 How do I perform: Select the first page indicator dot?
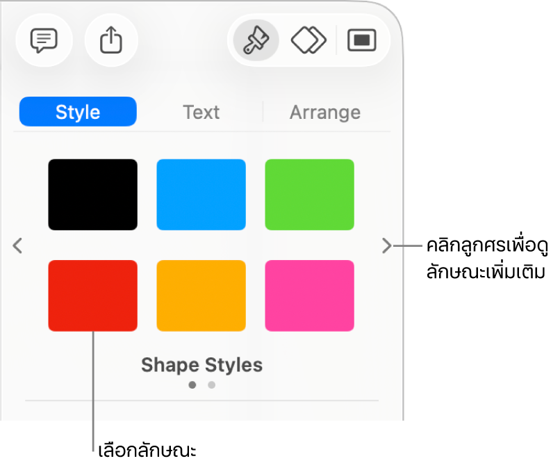(x=192, y=385)
